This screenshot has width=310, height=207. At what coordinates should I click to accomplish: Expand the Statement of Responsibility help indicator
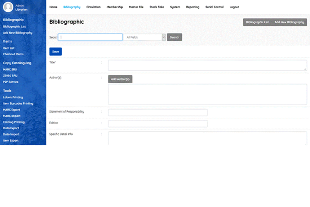click(x=102, y=112)
